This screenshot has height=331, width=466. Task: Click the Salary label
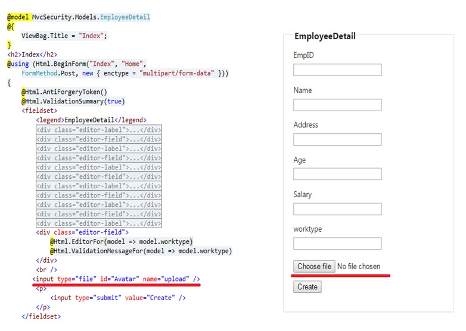click(303, 195)
